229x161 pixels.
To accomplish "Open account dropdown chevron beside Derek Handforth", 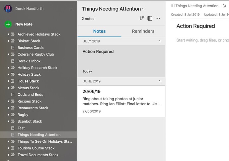I will (x=72, y=9).
